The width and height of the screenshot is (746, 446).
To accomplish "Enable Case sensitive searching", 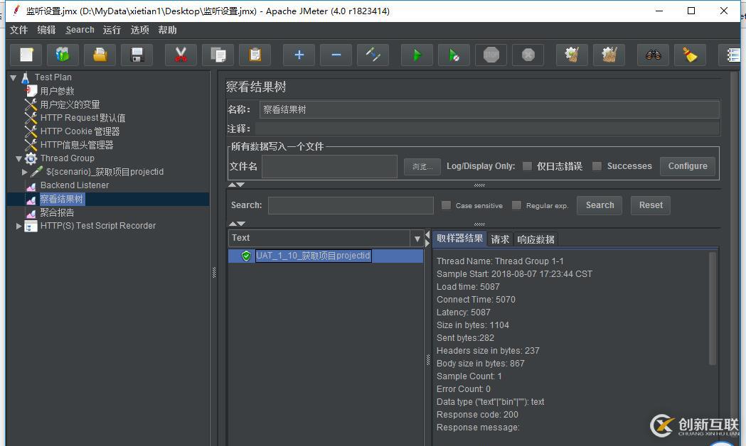I will (x=447, y=205).
